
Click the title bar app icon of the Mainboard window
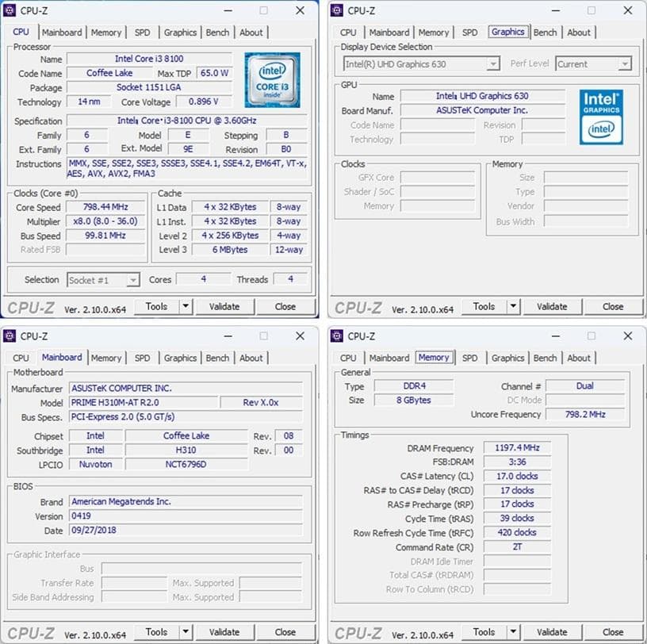11,335
